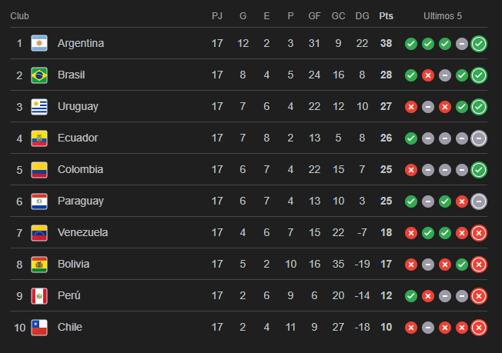Click the Chile flag icon
The height and width of the screenshot is (353, 502).
39,328
